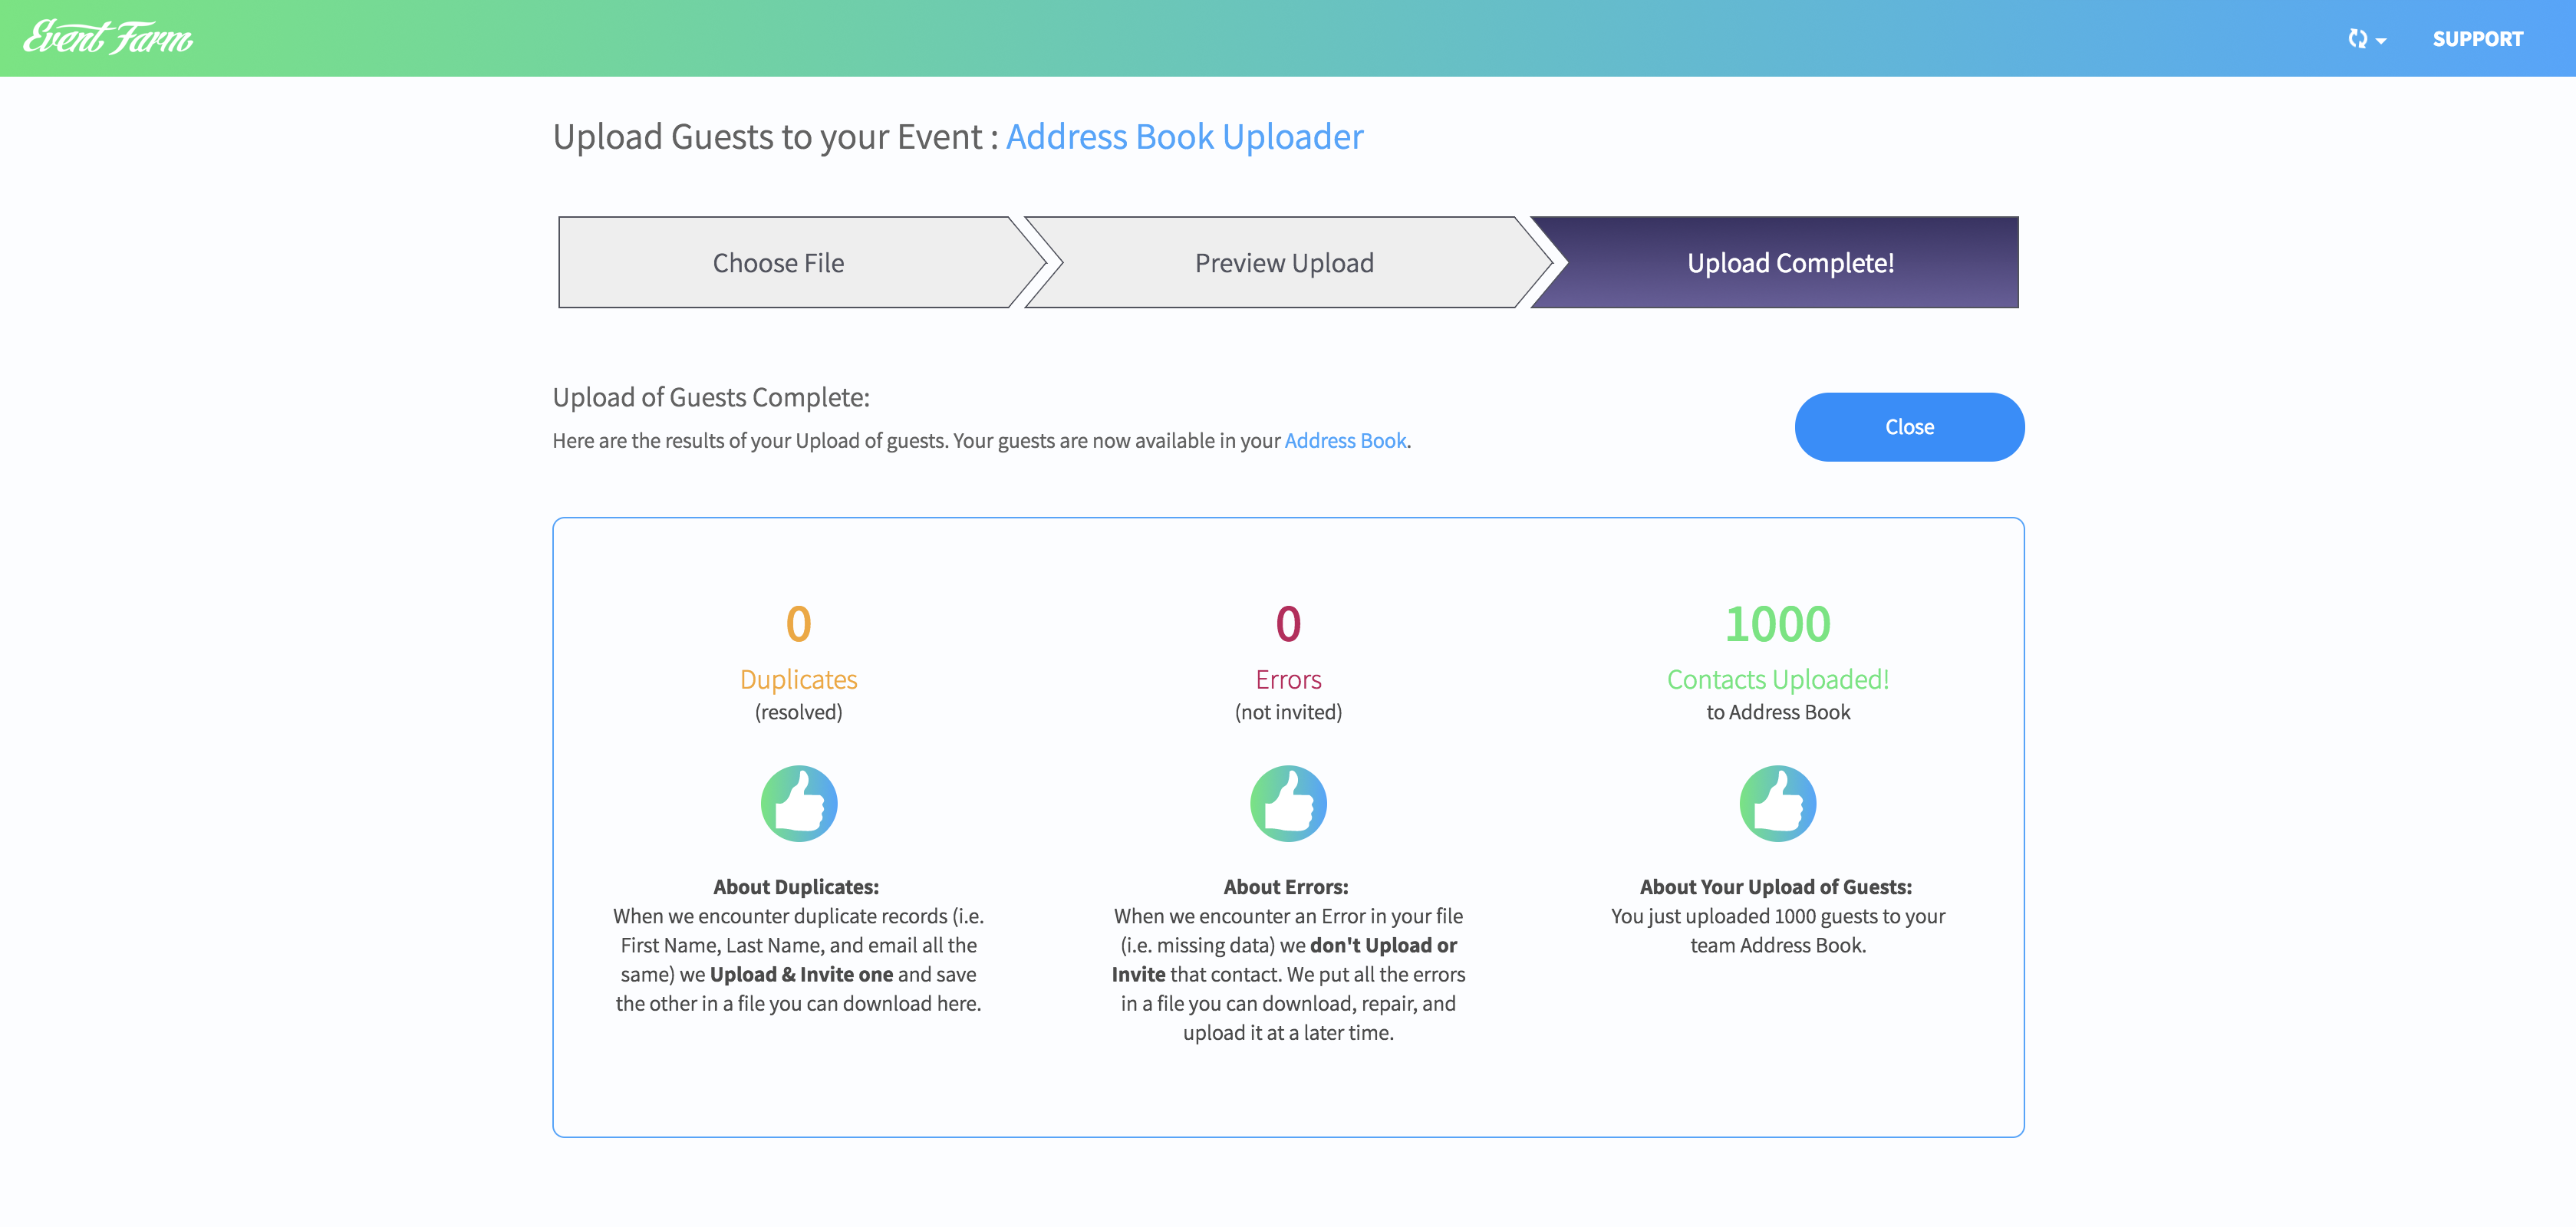
Task: Click the thumbs-up icon under Contacts Uploaded
Action: [1778, 803]
